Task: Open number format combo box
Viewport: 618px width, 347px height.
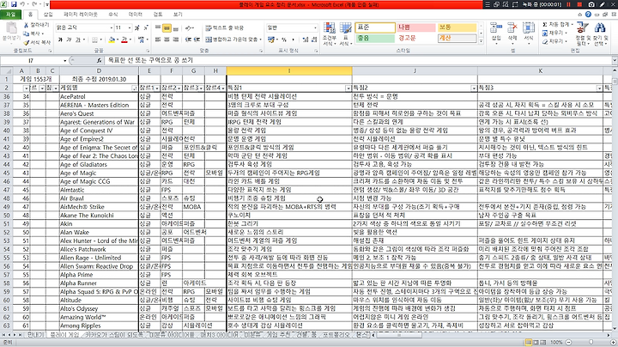Action: (x=292, y=27)
